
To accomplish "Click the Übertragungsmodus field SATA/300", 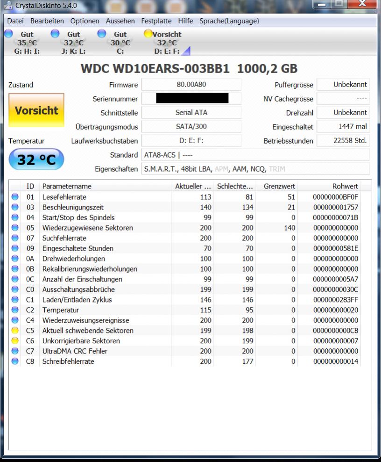I will coord(191,127).
